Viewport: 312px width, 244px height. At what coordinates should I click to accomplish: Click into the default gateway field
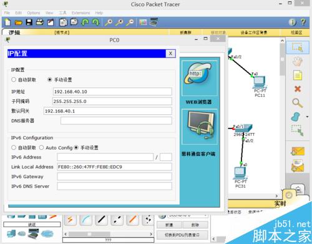coord(108,111)
